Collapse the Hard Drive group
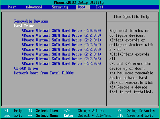This screenshot has height=119, width=160. (23, 26)
